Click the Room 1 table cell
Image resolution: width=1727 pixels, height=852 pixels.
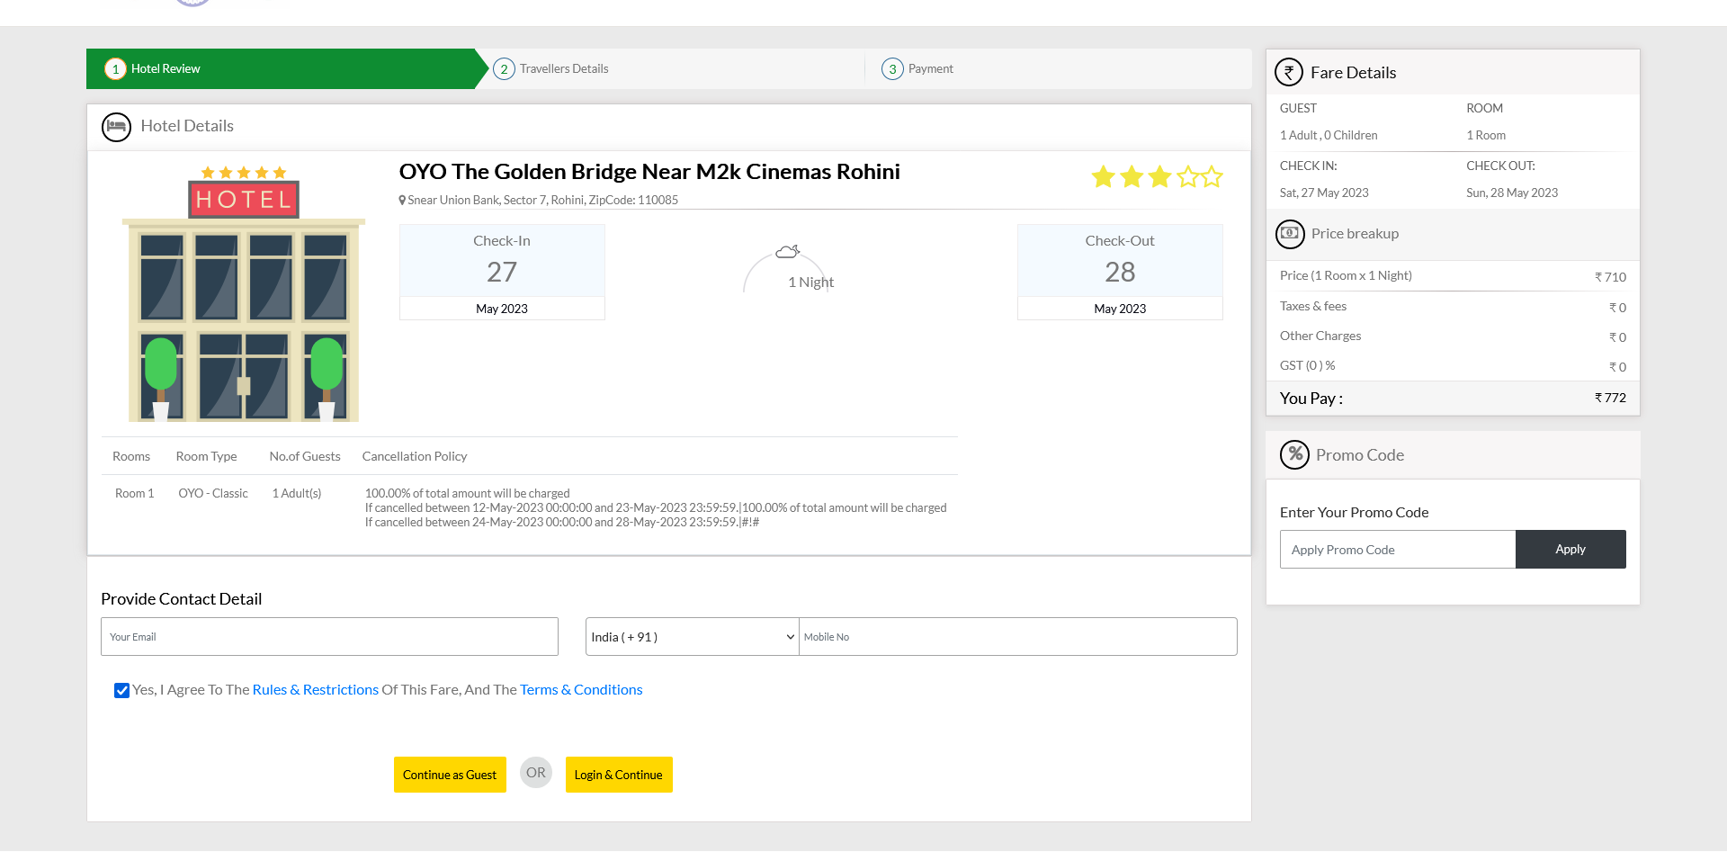(135, 494)
